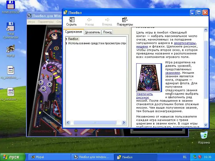215x161 pixels.
Task: Follow the званиями link
Action: (173, 73)
